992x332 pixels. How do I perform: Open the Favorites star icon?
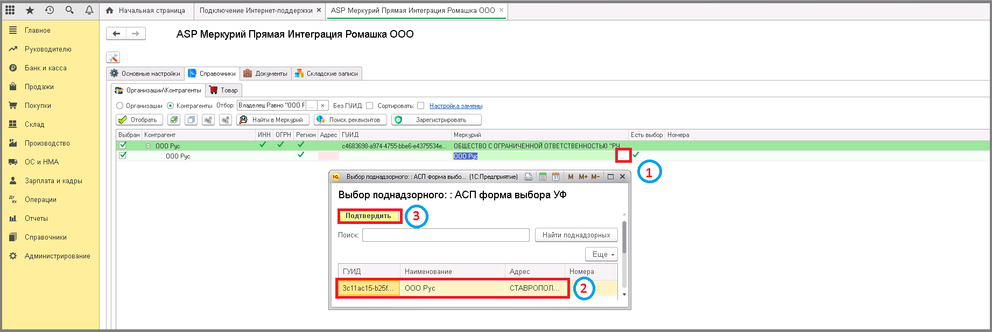tap(30, 10)
